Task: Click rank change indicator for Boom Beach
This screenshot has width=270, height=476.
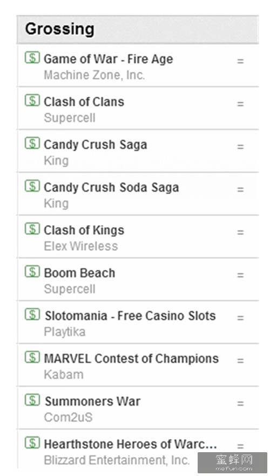Action: [240, 275]
